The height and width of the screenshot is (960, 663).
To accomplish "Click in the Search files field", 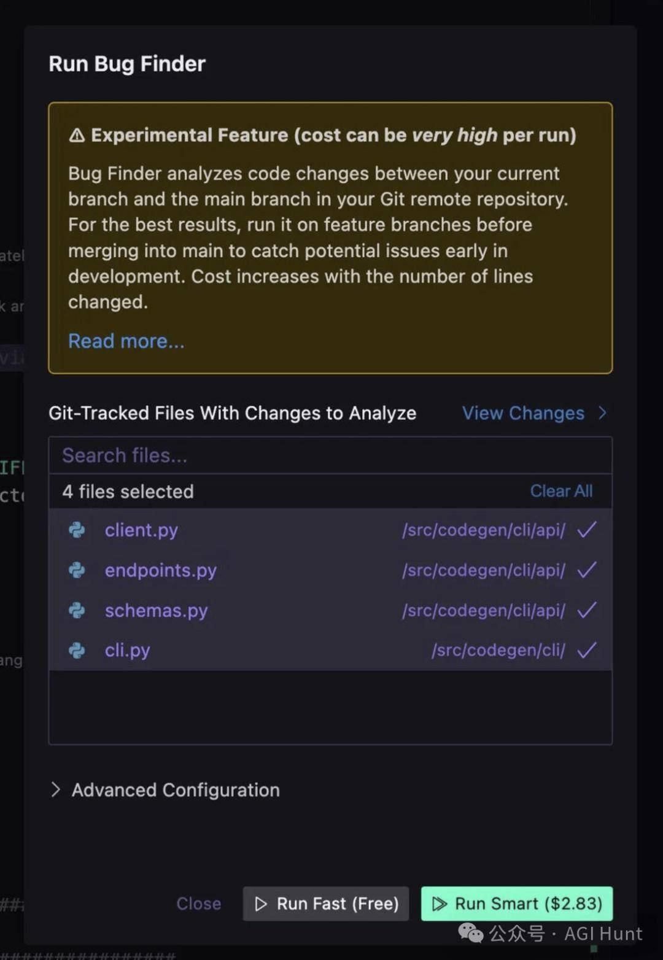I will tap(330, 455).
